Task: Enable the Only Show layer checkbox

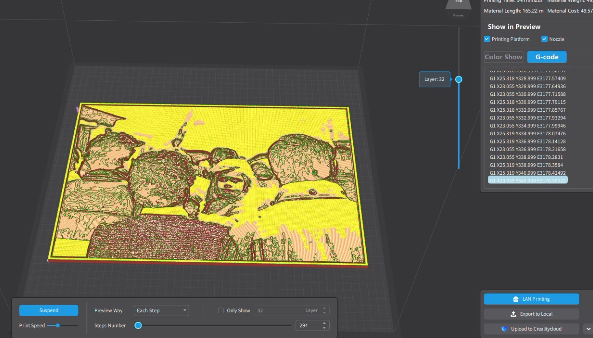Action: (x=221, y=310)
